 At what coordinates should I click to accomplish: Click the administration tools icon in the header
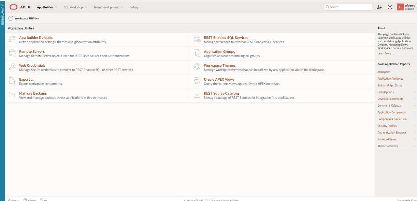tap(379, 7)
